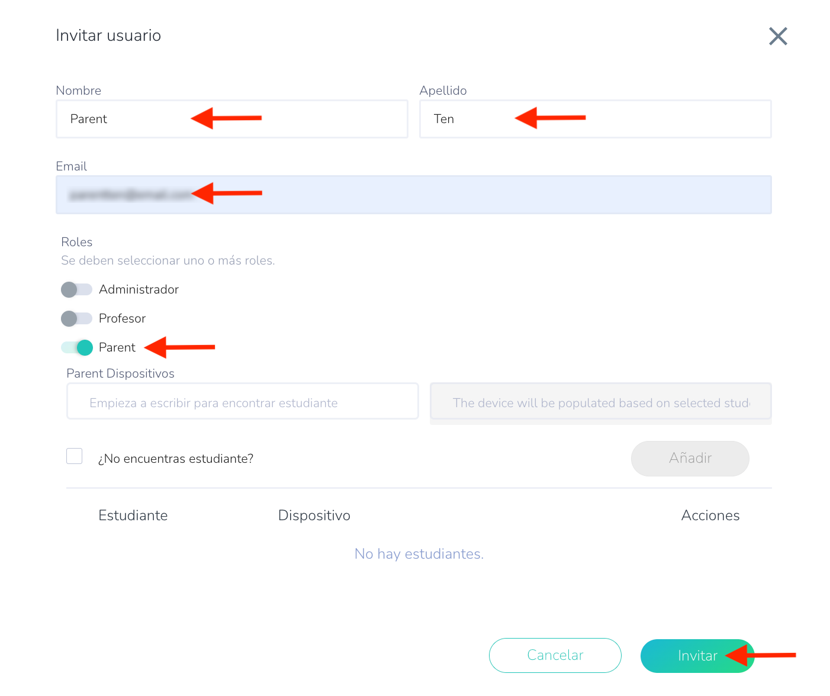
Task: Check the ¿No encuentras estudiante? checkbox
Action: [x=75, y=456]
